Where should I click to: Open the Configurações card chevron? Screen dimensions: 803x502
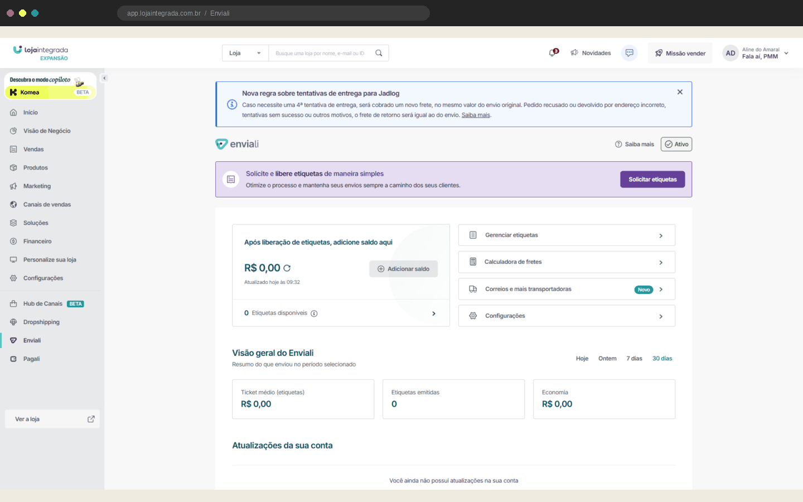[x=661, y=317]
